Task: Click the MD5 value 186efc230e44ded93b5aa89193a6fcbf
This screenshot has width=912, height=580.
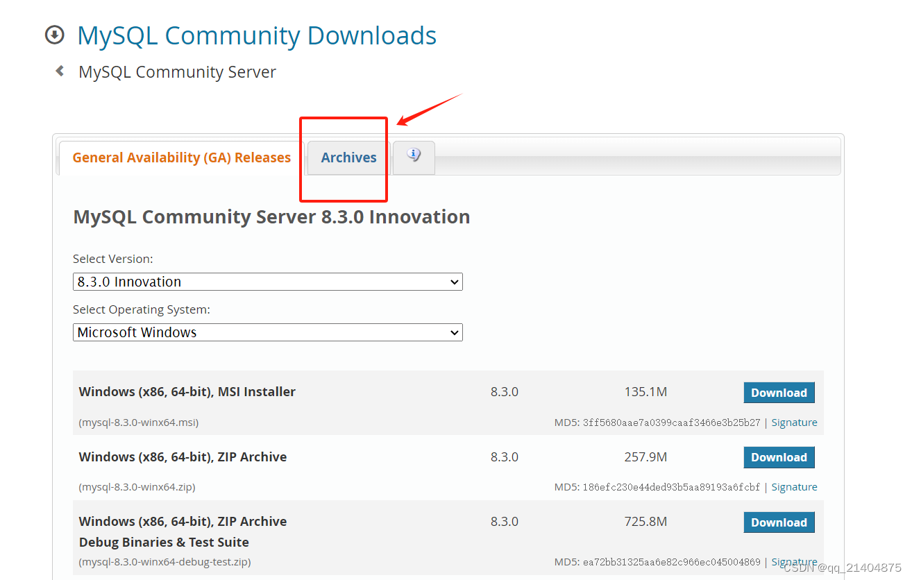Action: click(671, 487)
